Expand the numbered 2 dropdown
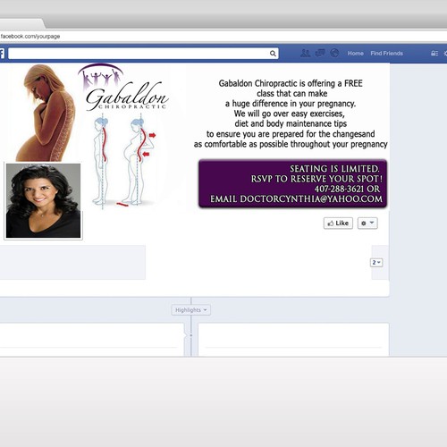Viewport: 447px width, 447px height. 376,263
